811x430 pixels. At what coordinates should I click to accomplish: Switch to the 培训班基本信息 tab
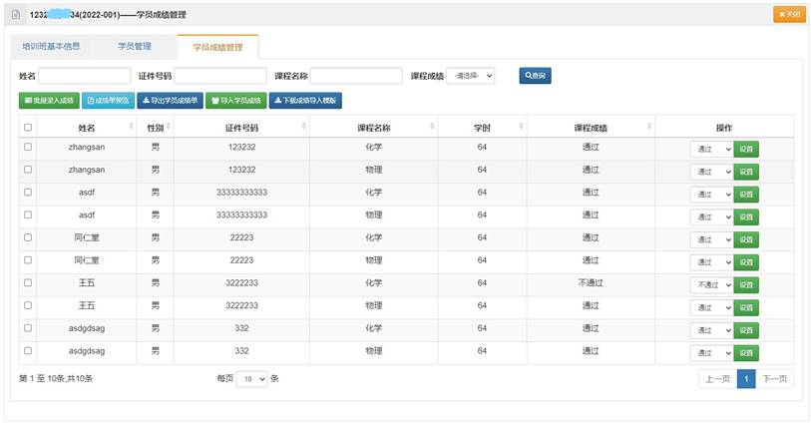[x=51, y=47]
